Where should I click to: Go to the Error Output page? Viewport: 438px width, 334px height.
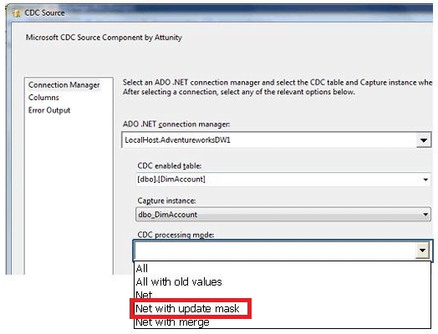point(49,110)
